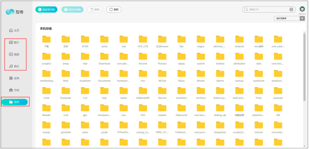The height and width of the screenshot is (149, 309).
Task: Select the system folder
Action: click(201, 58)
